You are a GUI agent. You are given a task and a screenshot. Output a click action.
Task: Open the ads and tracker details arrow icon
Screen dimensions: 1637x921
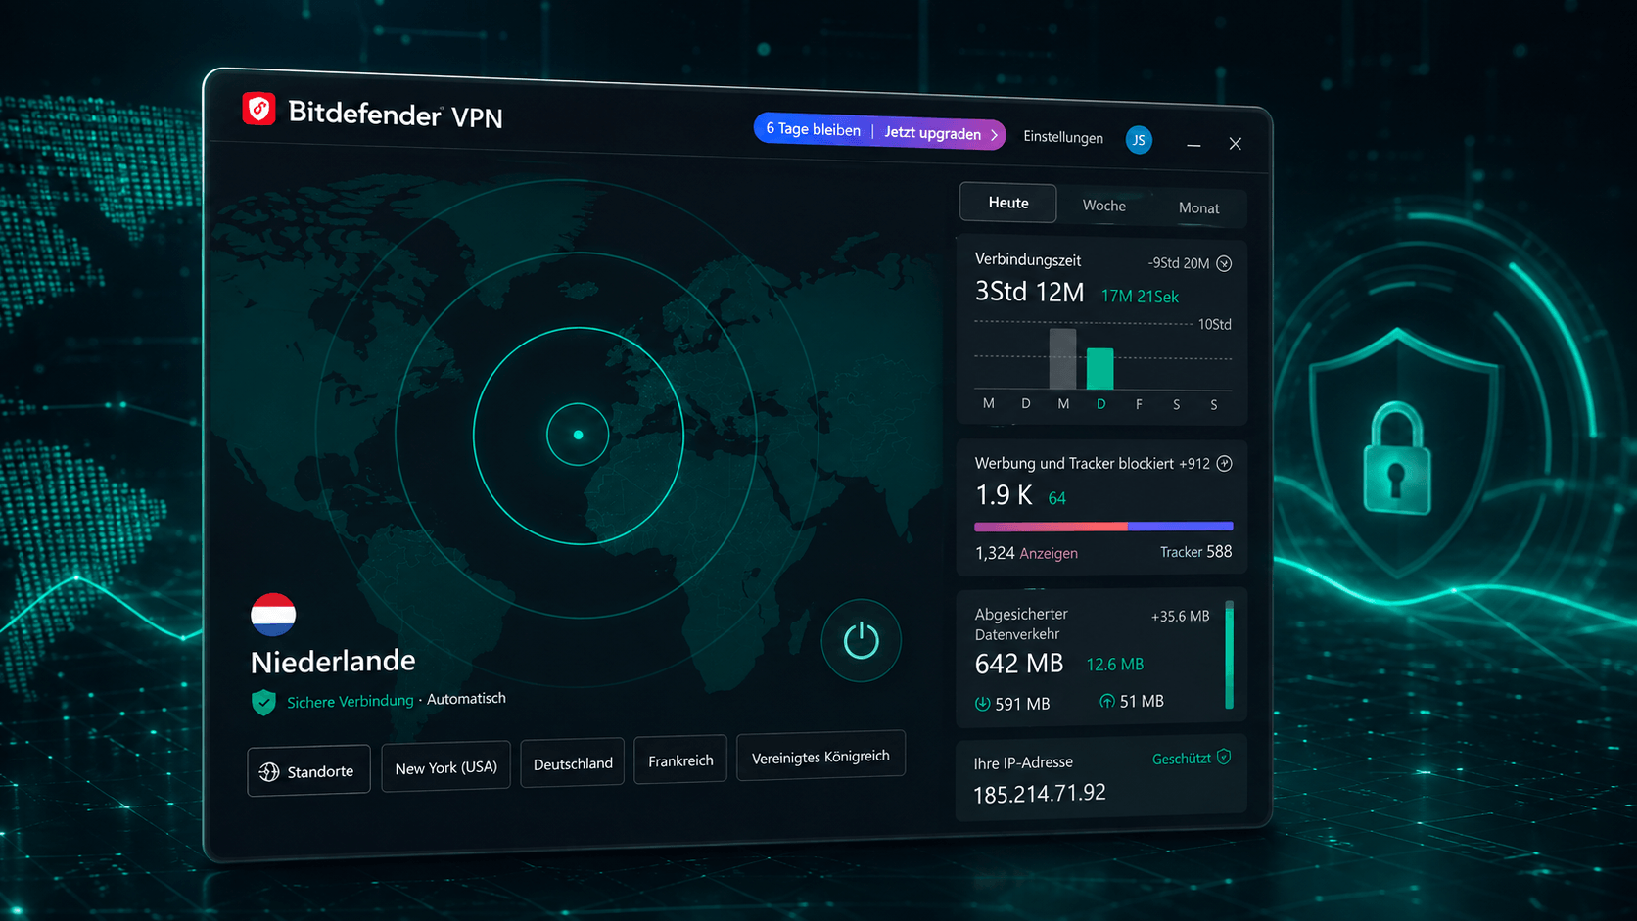tap(1224, 464)
